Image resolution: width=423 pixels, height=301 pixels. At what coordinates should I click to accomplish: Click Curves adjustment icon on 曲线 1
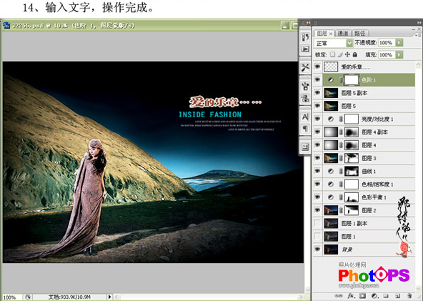(330, 171)
